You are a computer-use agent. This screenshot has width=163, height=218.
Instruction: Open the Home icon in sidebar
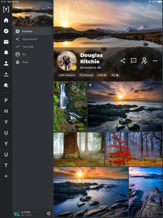pos(6,20)
